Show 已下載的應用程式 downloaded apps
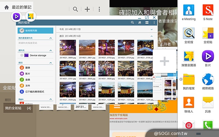 point(36,92)
